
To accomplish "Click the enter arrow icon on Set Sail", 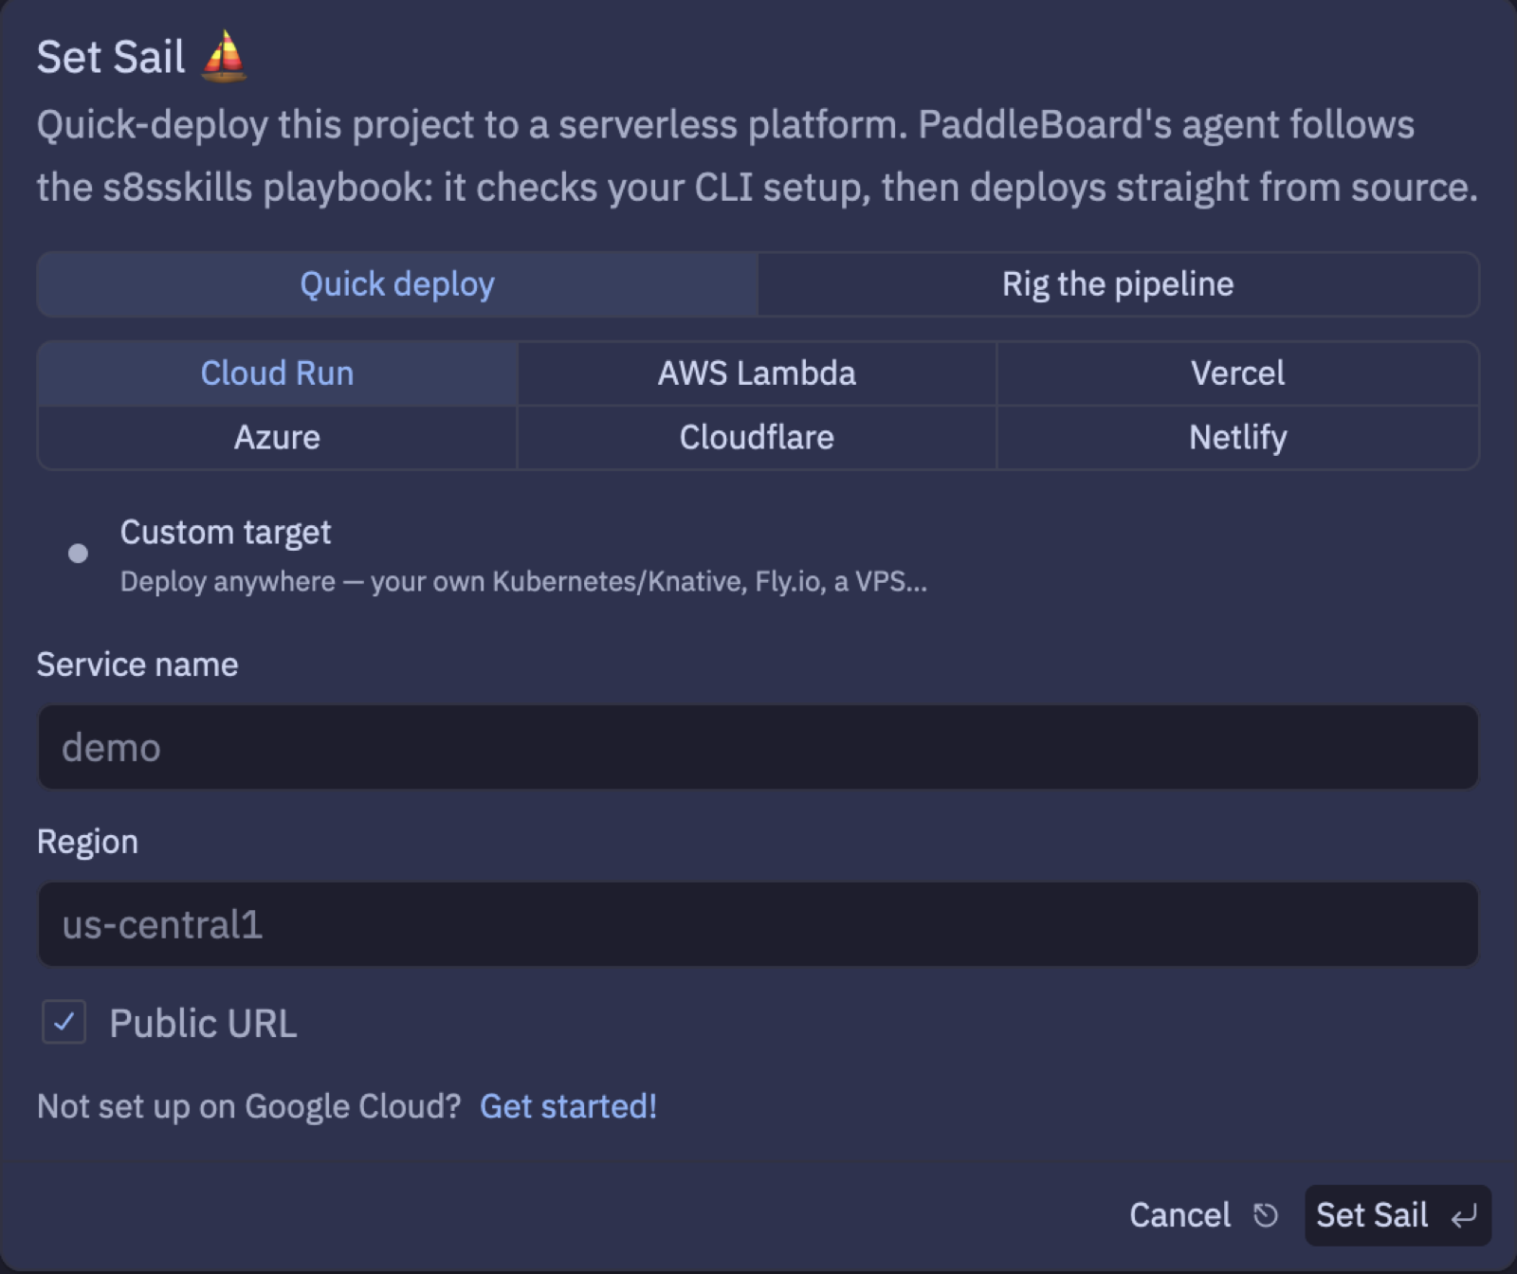I will tap(1464, 1216).
